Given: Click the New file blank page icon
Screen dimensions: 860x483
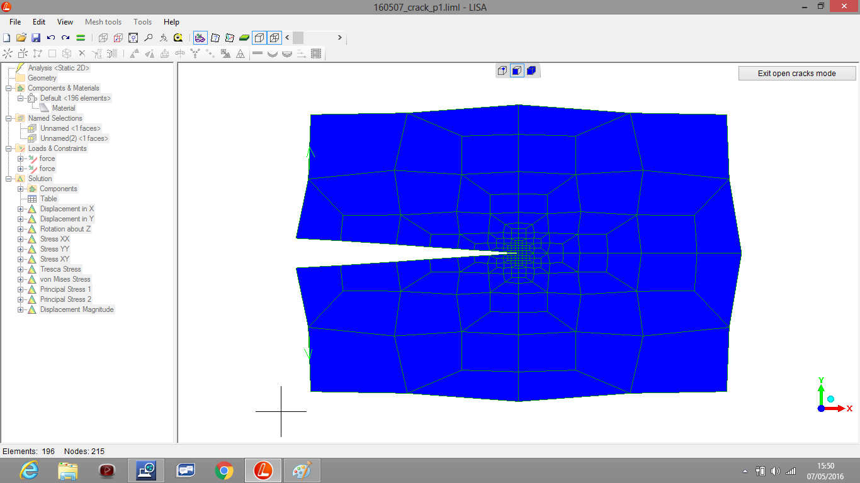Looking at the screenshot, I should point(7,38).
